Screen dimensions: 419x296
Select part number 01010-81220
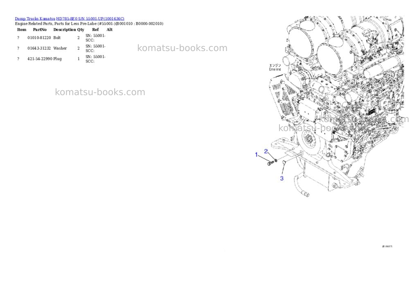(x=39, y=38)
